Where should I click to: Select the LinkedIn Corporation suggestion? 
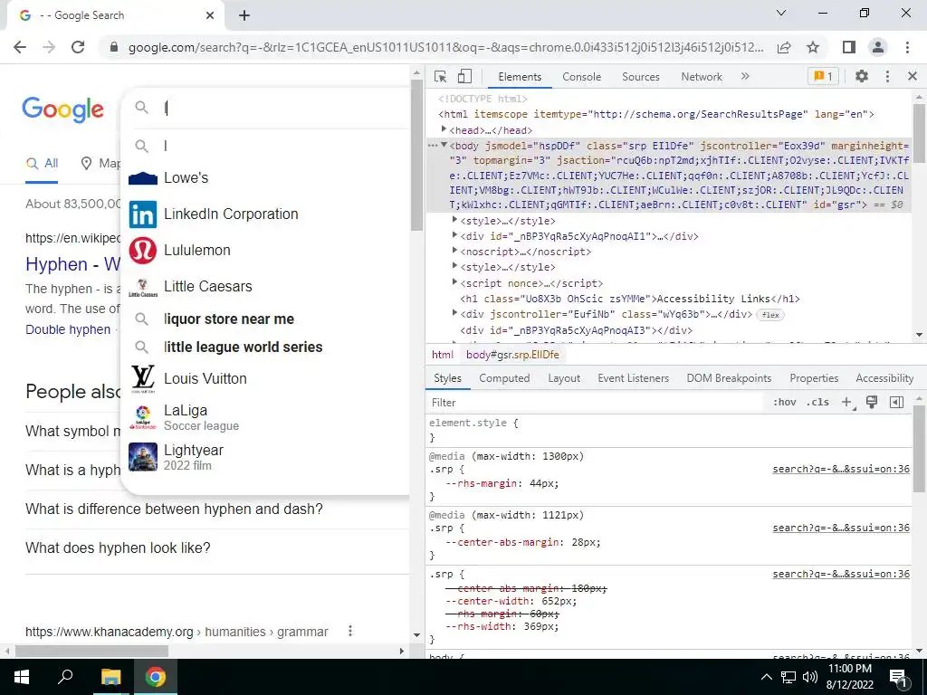tap(265, 214)
